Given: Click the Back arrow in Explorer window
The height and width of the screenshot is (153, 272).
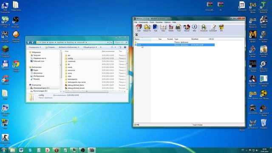Looking at the screenshot, I should pyautogui.click(x=28, y=42).
